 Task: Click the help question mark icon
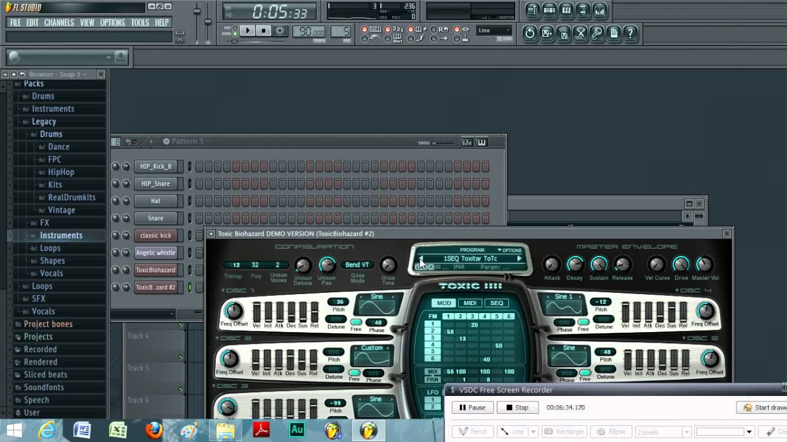(630, 34)
